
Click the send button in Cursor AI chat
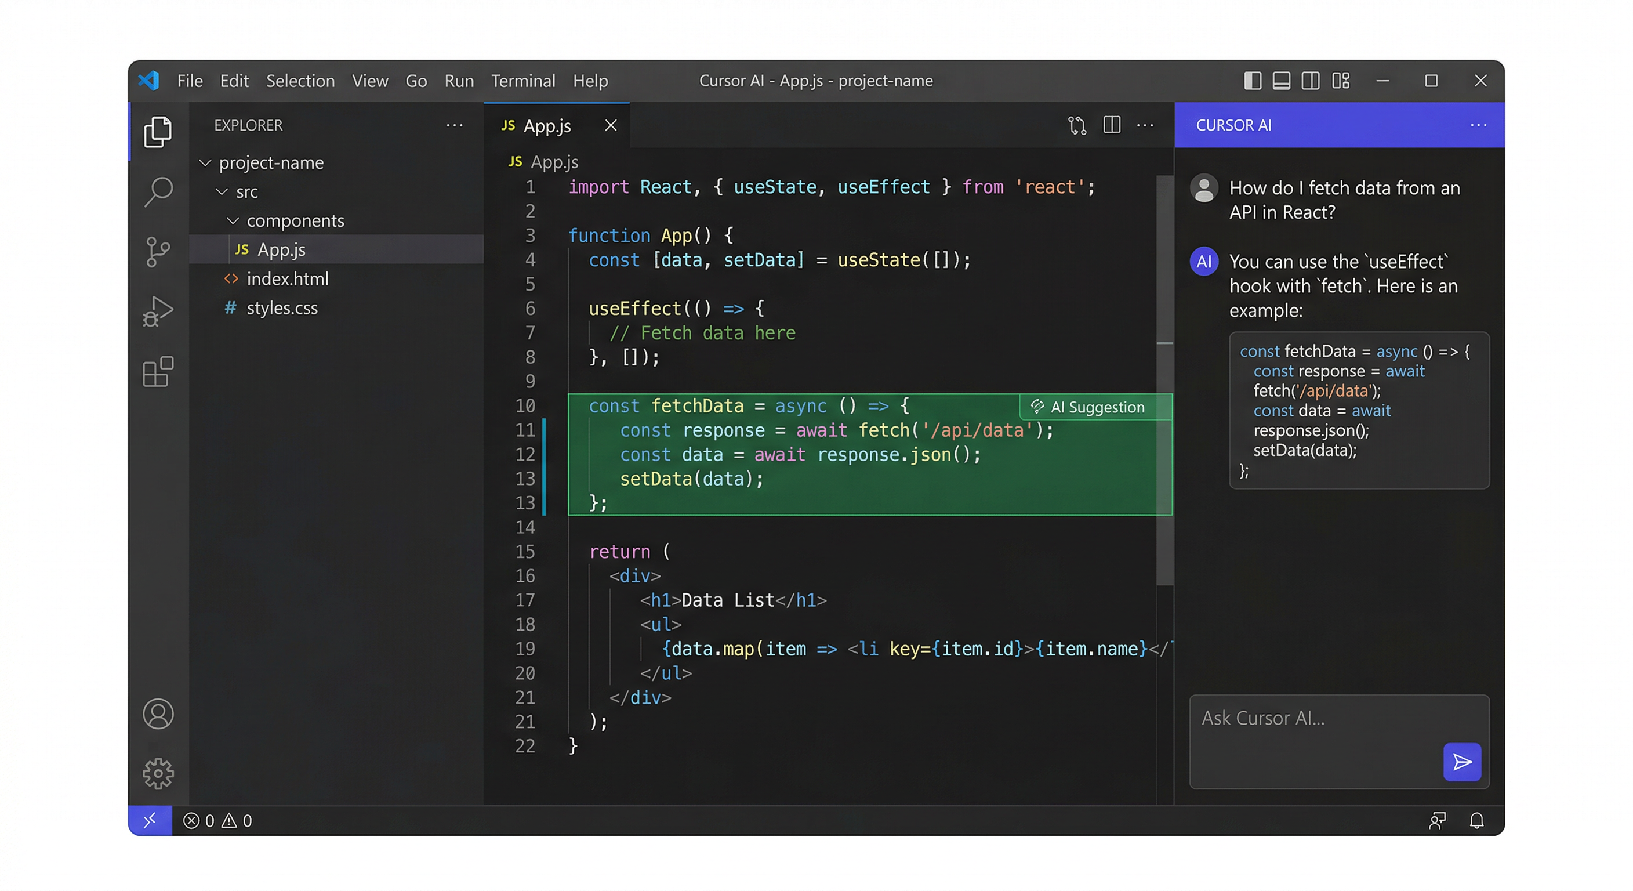[1462, 762]
